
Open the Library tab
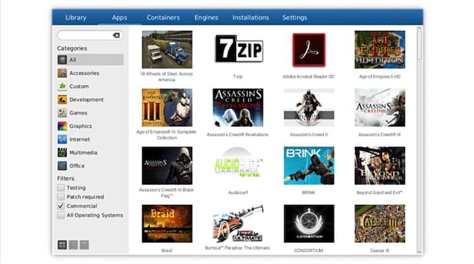pyautogui.click(x=76, y=18)
